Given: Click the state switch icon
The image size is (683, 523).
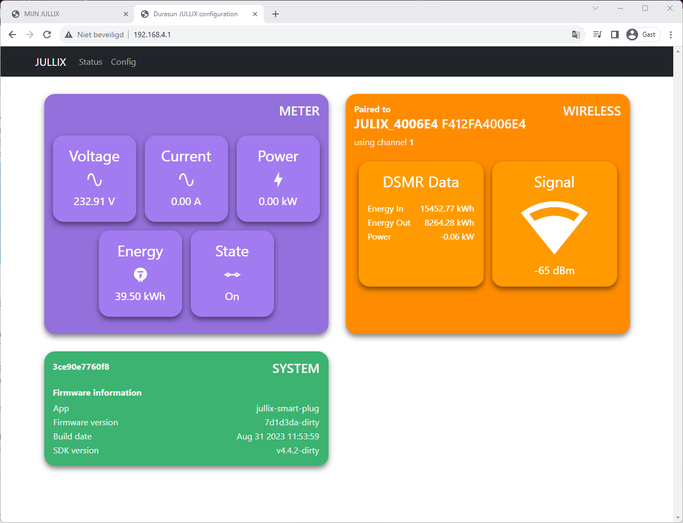Looking at the screenshot, I should [x=232, y=275].
